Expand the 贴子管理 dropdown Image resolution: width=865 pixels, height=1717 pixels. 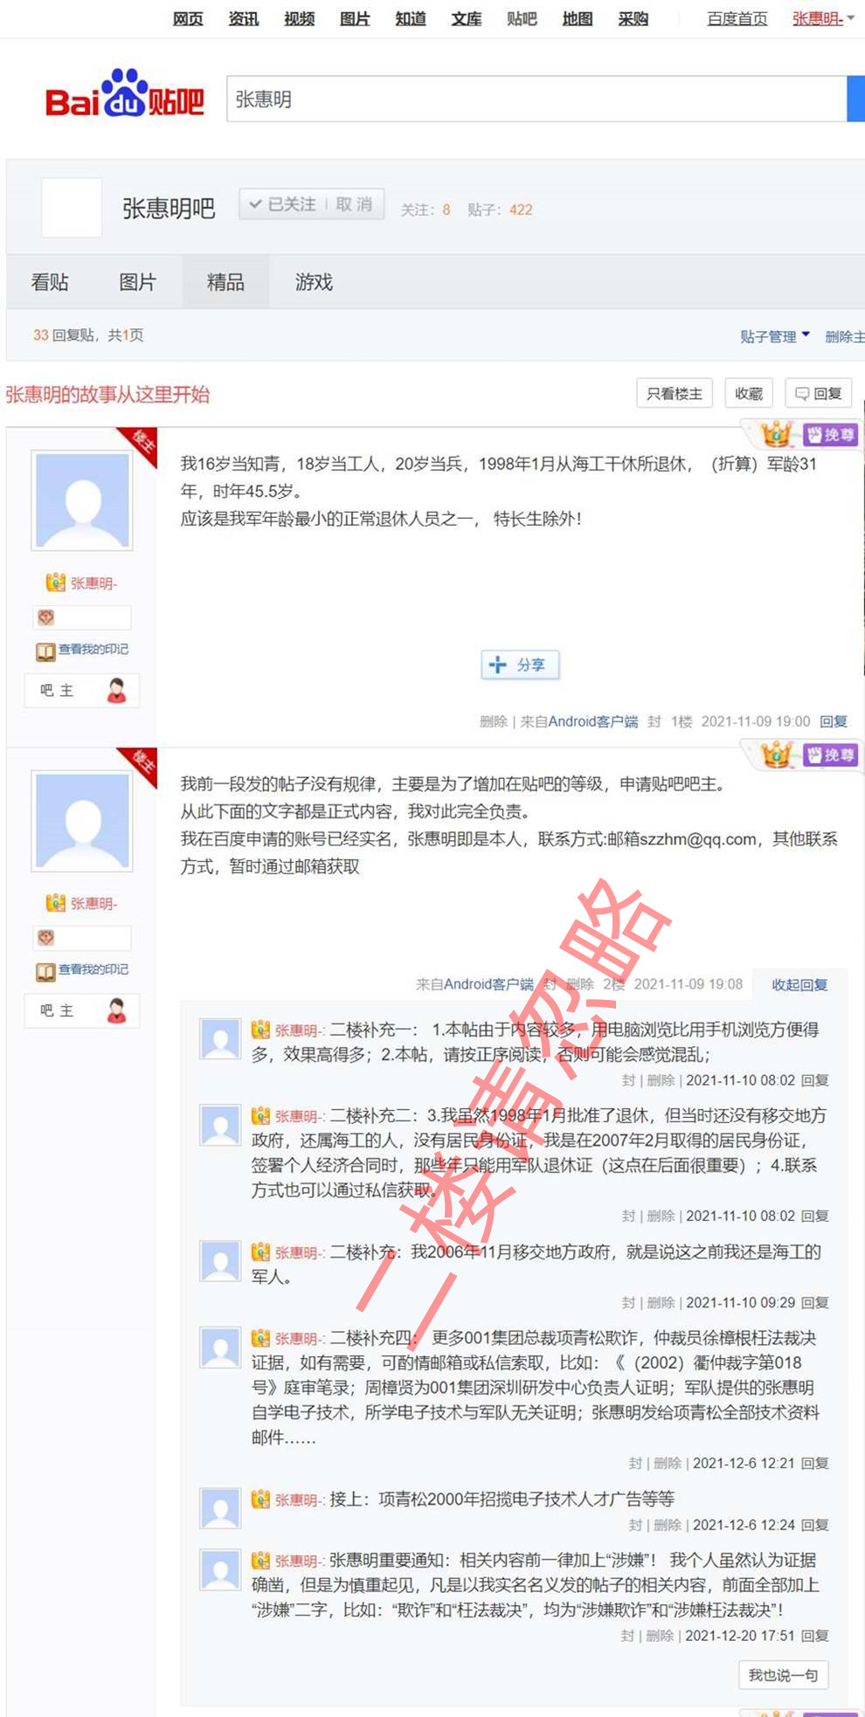click(775, 336)
